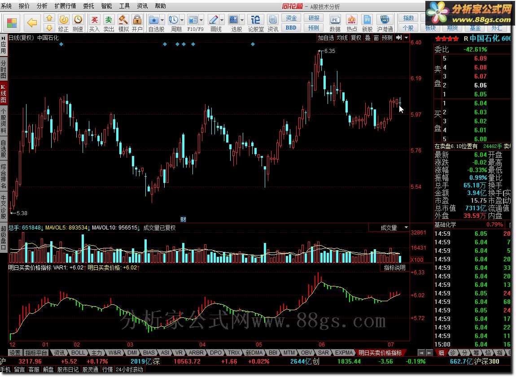Click the 研报 button
This screenshot has width=516, height=377.
pyautogui.click(x=314, y=18)
